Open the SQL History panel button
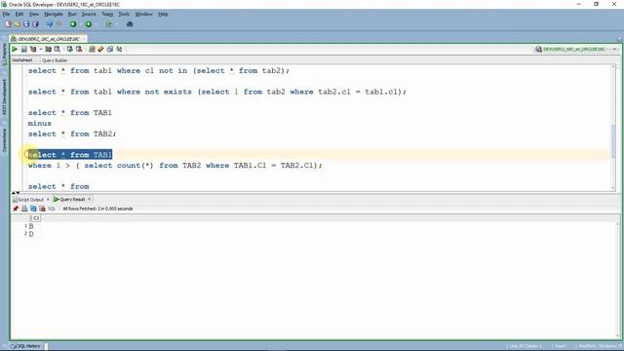The height and width of the screenshot is (351, 624). coord(26,346)
